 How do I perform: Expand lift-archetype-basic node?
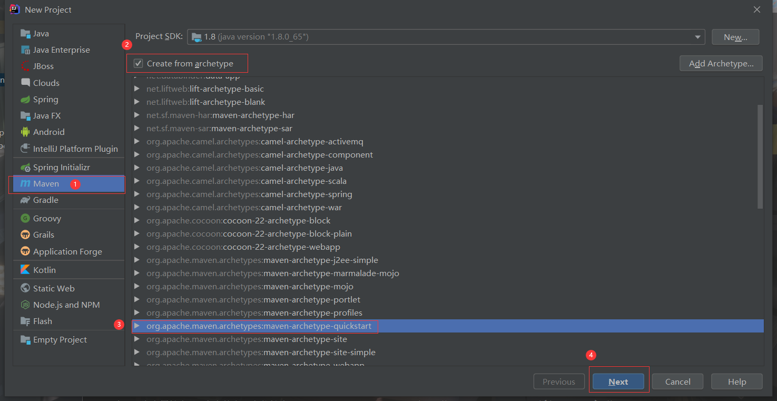click(x=137, y=89)
